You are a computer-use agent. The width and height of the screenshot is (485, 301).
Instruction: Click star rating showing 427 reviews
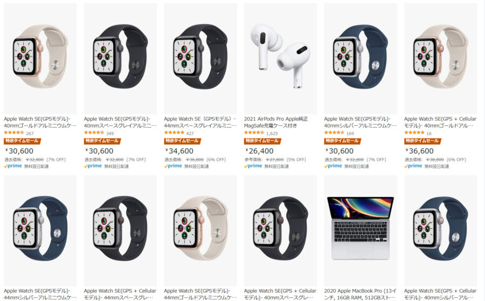pos(174,132)
